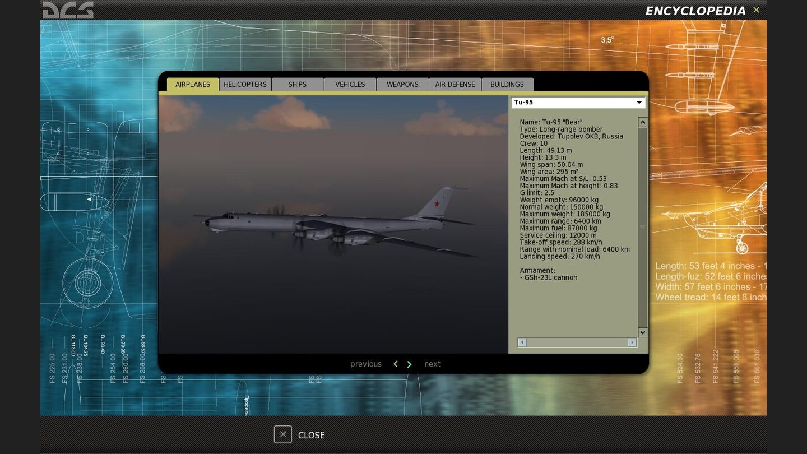Click the 'G limit: 2.5' line

537,193
